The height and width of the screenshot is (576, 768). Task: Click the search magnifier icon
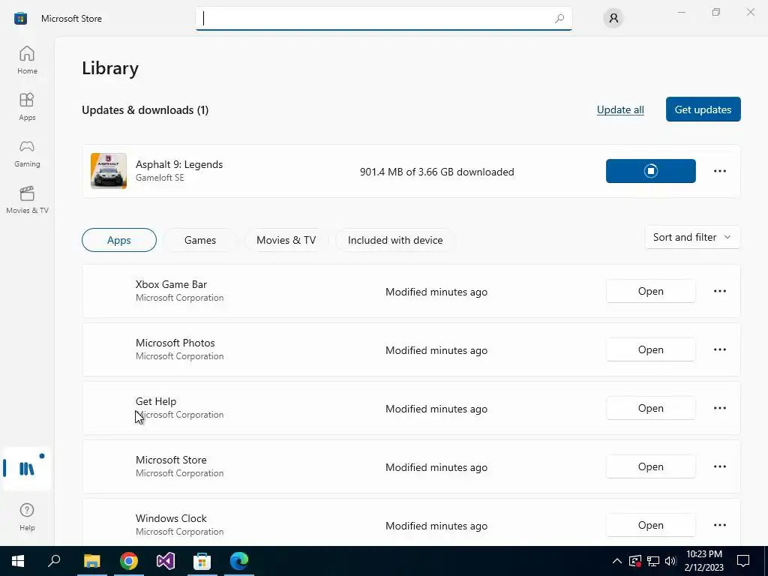click(x=559, y=19)
